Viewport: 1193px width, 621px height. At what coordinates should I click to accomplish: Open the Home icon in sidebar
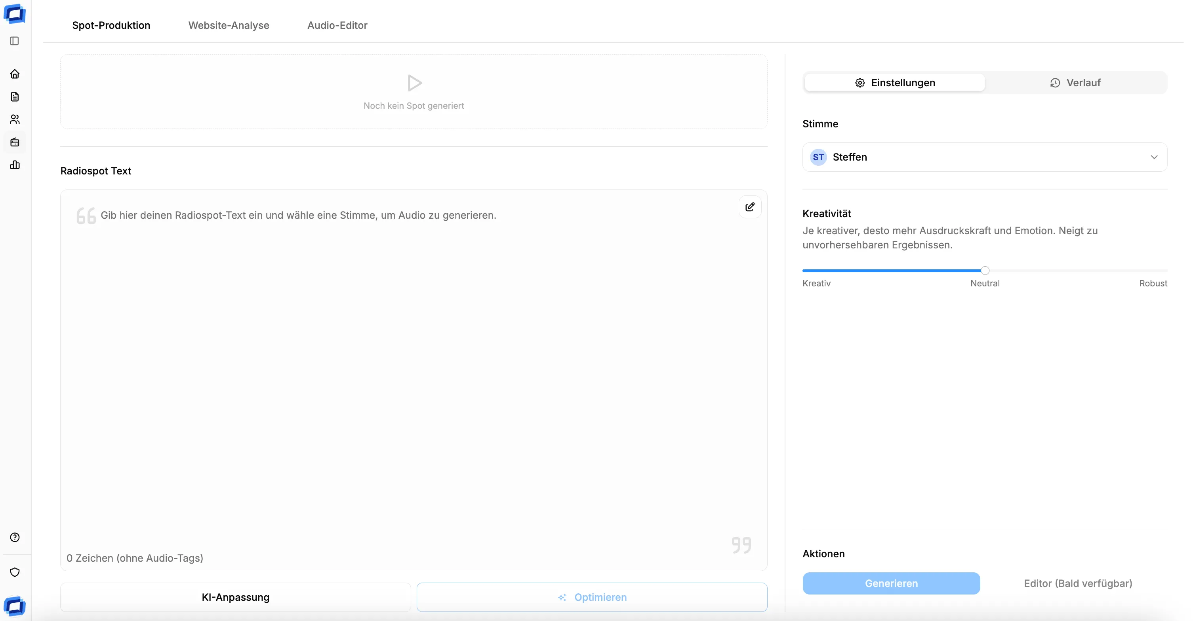point(15,74)
